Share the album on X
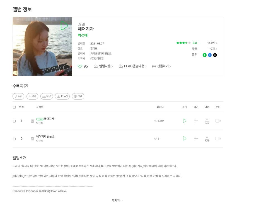254x206 pixels. (x=215, y=55)
